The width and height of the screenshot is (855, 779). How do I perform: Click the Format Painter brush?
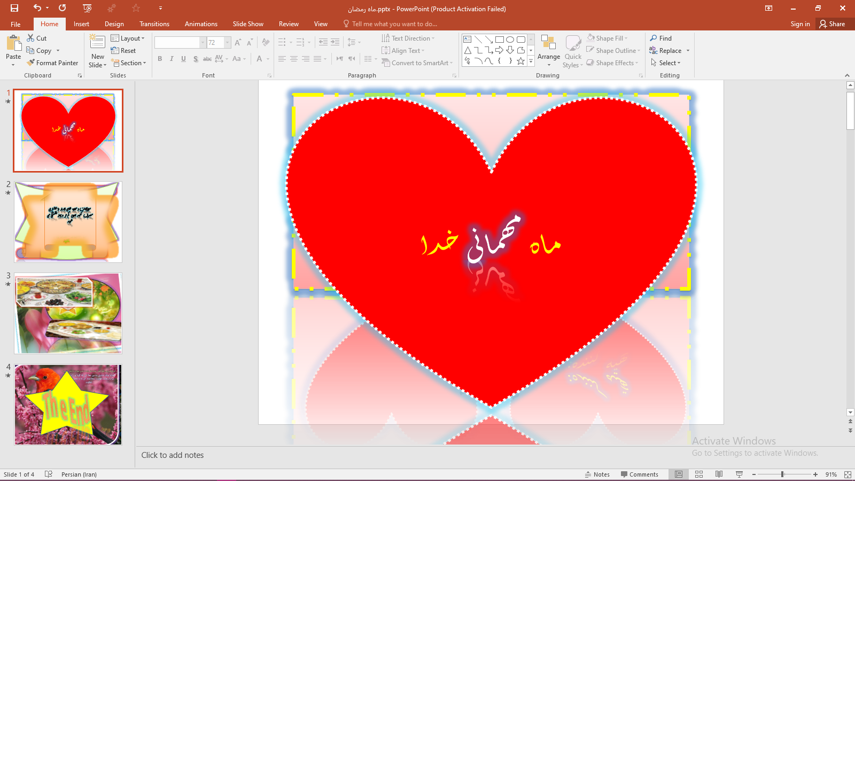[x=52, y=63]
